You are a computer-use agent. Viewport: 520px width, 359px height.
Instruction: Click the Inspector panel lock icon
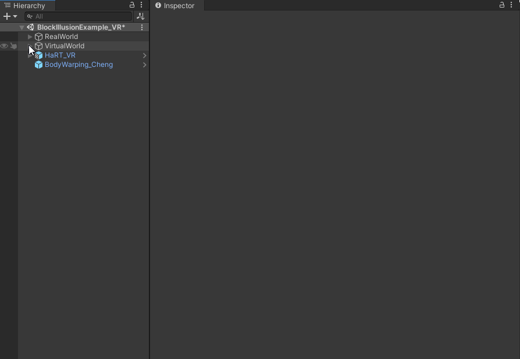[502, 5]
